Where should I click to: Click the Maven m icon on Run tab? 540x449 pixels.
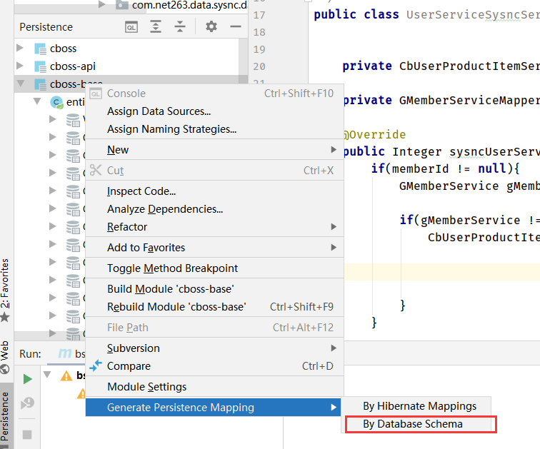point(65,353)
